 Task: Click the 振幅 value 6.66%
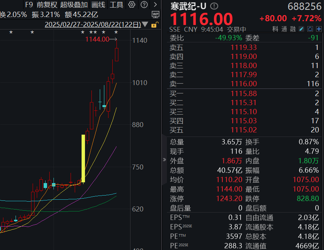coord(309,170)
